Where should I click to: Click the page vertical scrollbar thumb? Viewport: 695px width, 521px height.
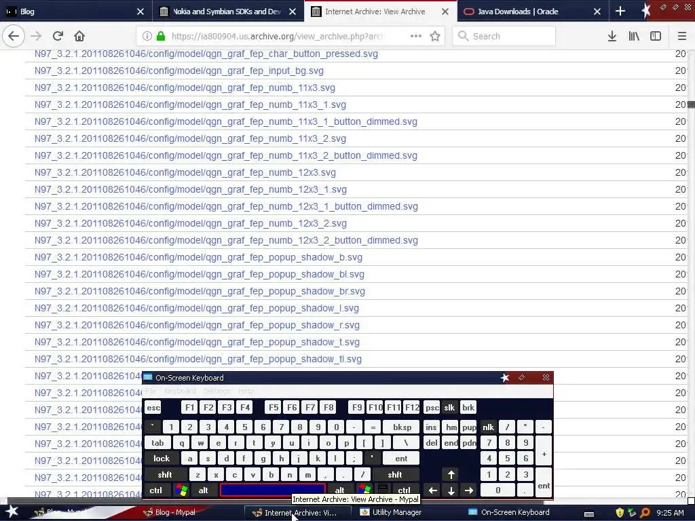[x=691, y=104]
